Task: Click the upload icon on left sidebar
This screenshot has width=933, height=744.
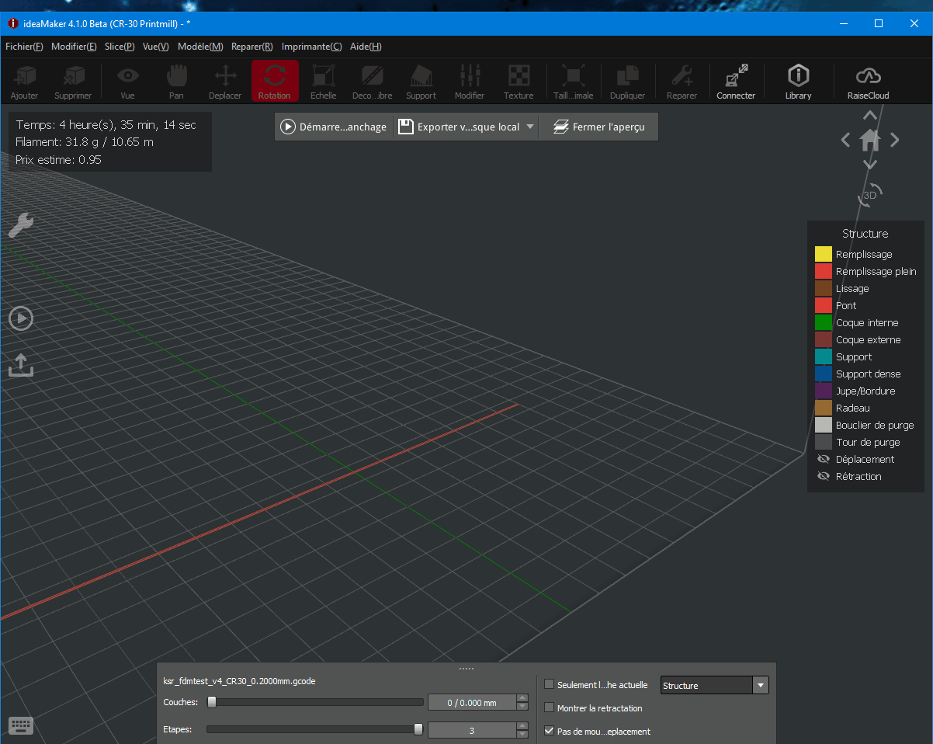Action: coord(21,365)
